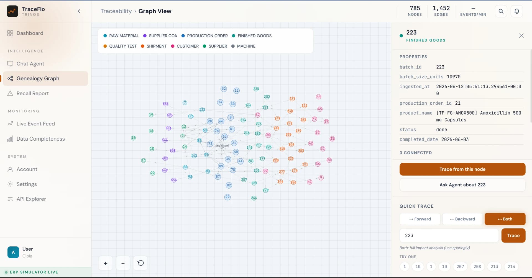Select graph node 222
532x278 pixels.
pyautogui.click(x=304, y=106)
